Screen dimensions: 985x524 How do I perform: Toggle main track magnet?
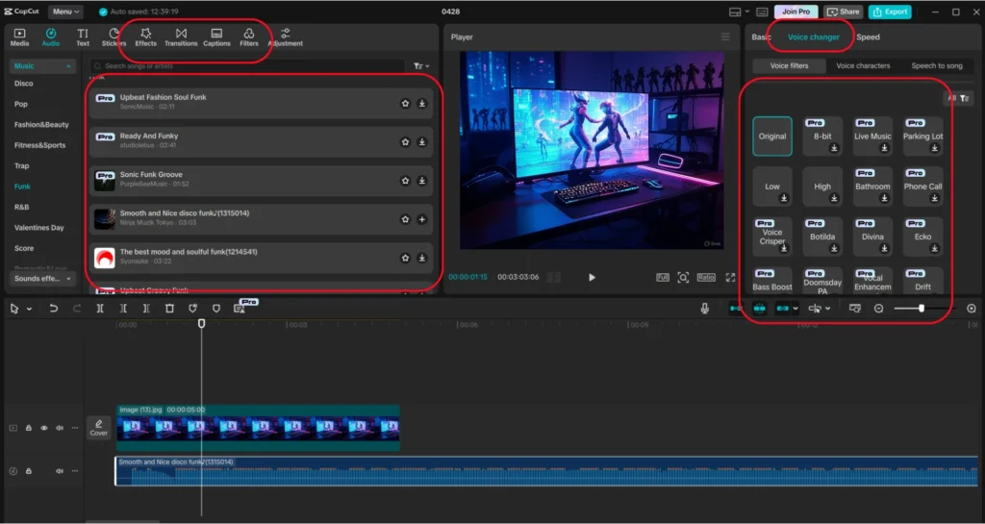736,308
